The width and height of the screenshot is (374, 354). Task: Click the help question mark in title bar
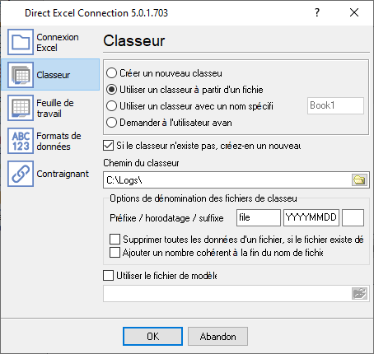click(x=317, y=12)
